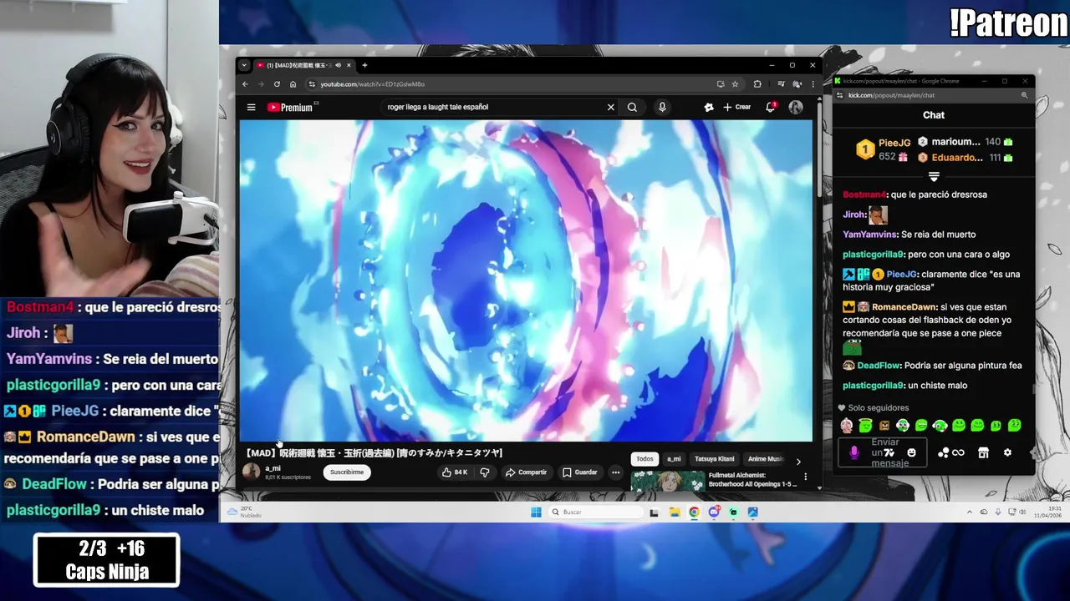
Task: Select the Todos filter chip
Action: coord(645,459)
